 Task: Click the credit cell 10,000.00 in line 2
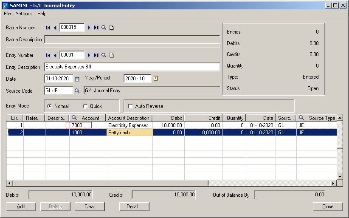tap(204, 133)
